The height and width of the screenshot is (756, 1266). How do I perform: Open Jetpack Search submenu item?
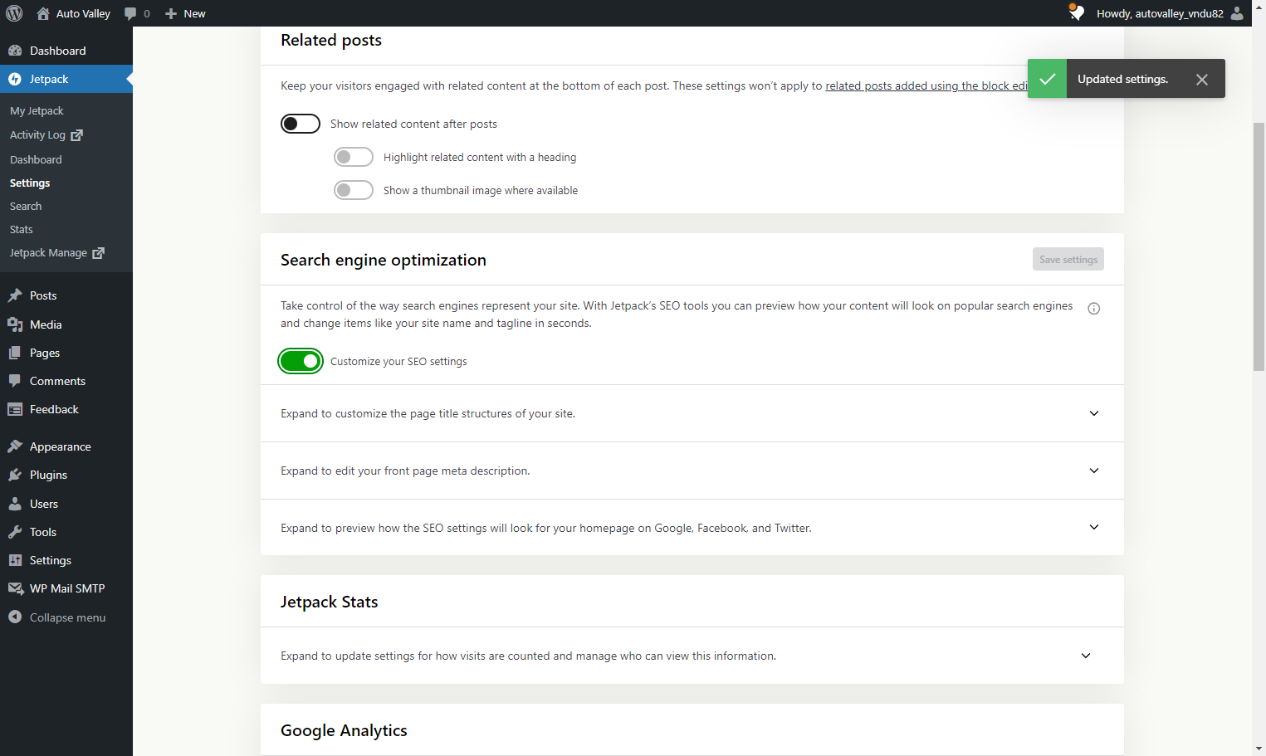click(x=26, y=206)
